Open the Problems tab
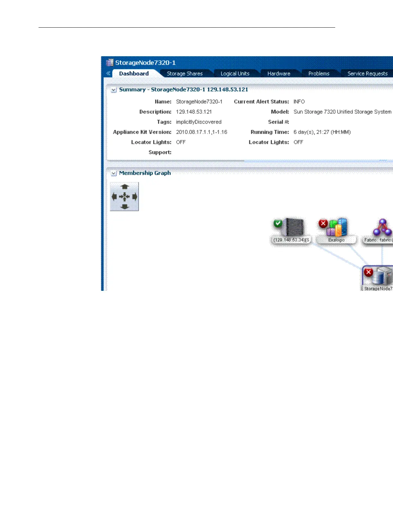This screenshot has width=393, height=509. (x=319, y=74)
